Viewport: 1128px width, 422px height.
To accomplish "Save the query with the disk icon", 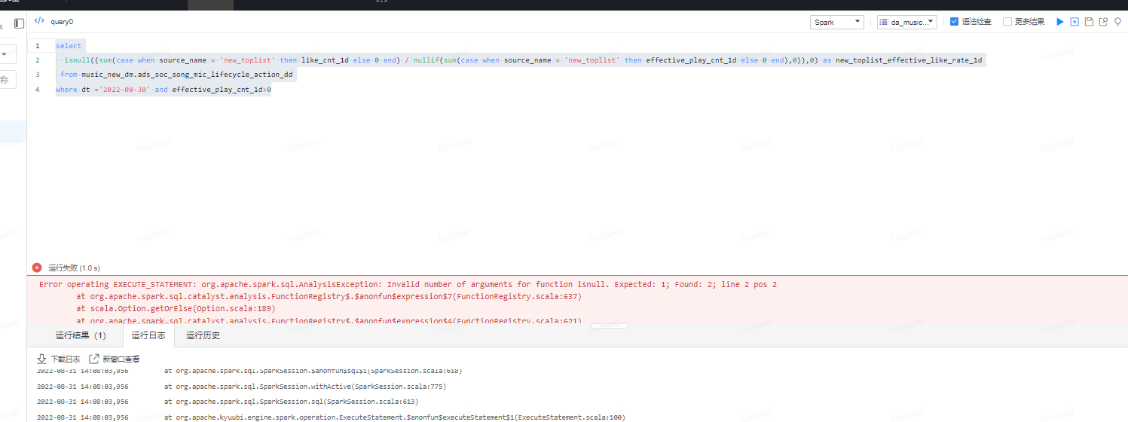I will [1089, 22].
